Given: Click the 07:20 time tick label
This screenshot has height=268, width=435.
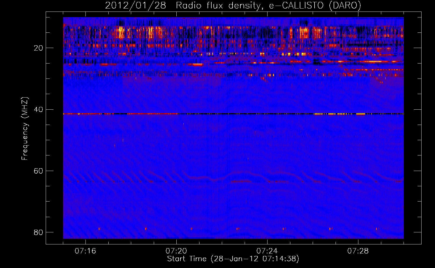Looking at the screenshot, I should pyautogui.click(x=176, y=251).
